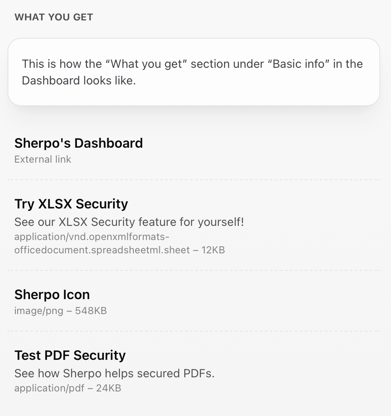Select the secured PDFs description line

tap(114, 373)
